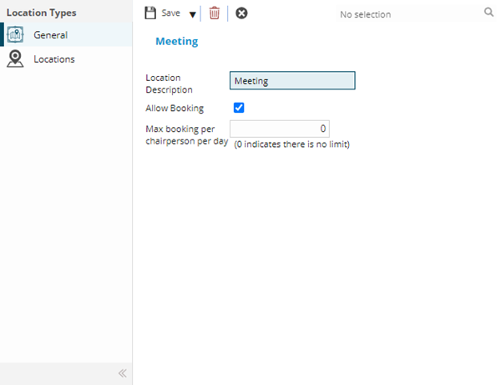Switch to the Locations tab text
This screenshot has width=501, height=385.
(53, 59)
